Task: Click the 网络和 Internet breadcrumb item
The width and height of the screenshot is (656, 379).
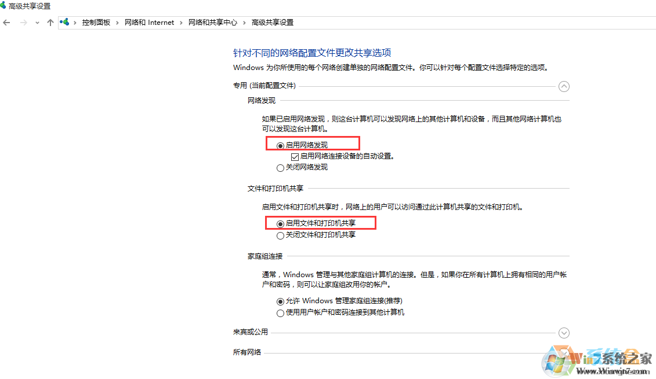Action: click(149, 23)
